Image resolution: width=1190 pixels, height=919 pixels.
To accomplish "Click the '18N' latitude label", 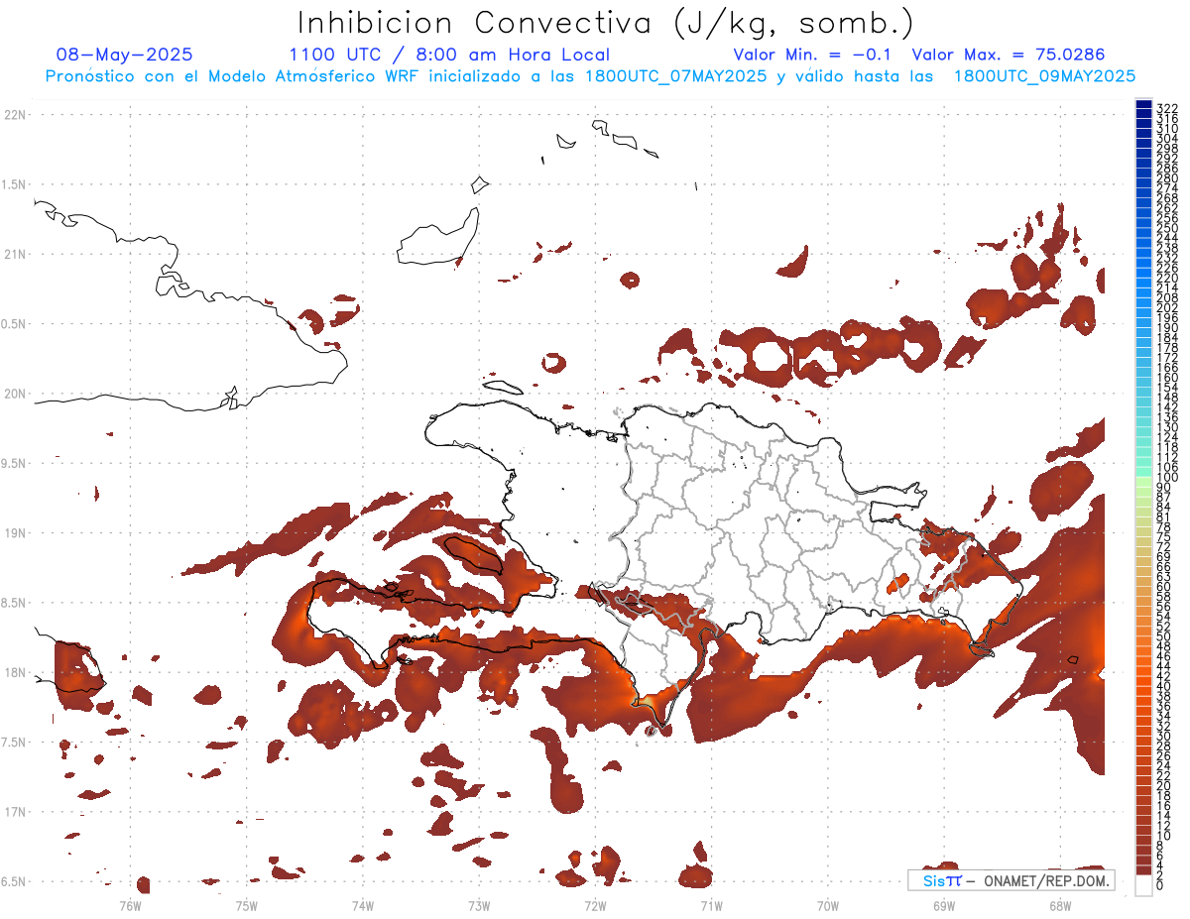I will [15, 673].
